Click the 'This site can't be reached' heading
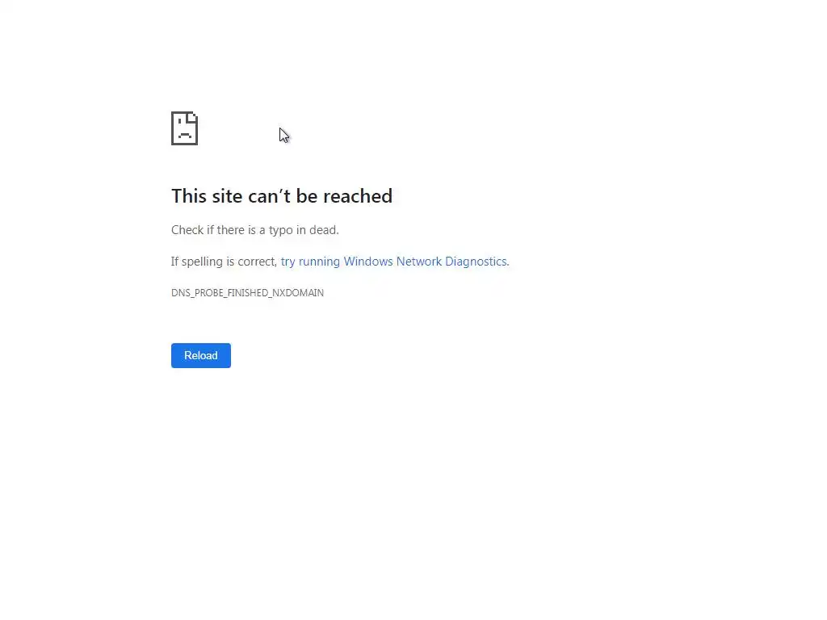The width and height of the screenshot is (827, 620). tap(282, 196)
